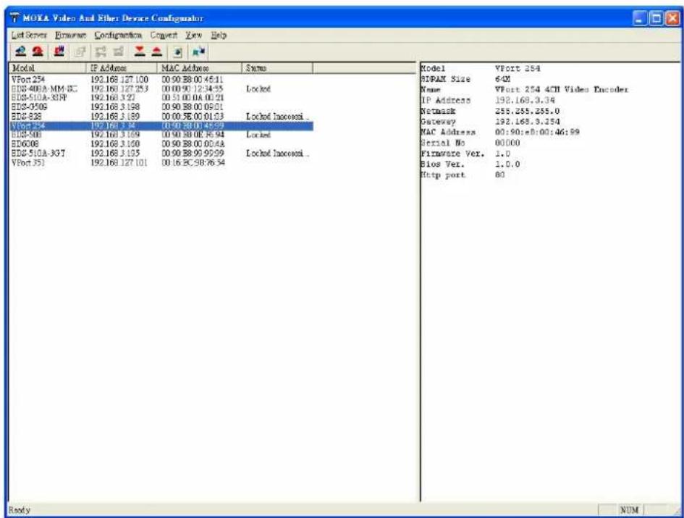Select VPort 254 row with IP 192.168.127.100
684x518 pixels.
point(161,80)
